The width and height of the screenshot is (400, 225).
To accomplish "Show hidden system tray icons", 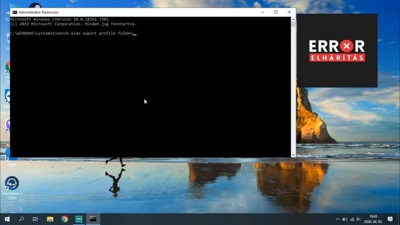I will point(337,219).
